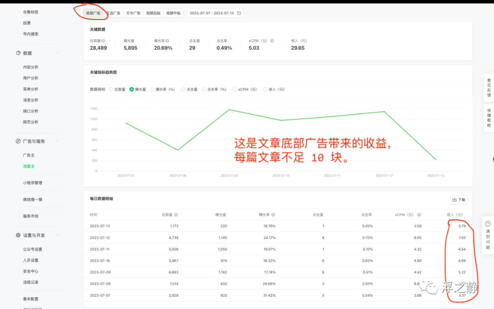Select the 曝光量 chart metric

click(x=132, y=90)
